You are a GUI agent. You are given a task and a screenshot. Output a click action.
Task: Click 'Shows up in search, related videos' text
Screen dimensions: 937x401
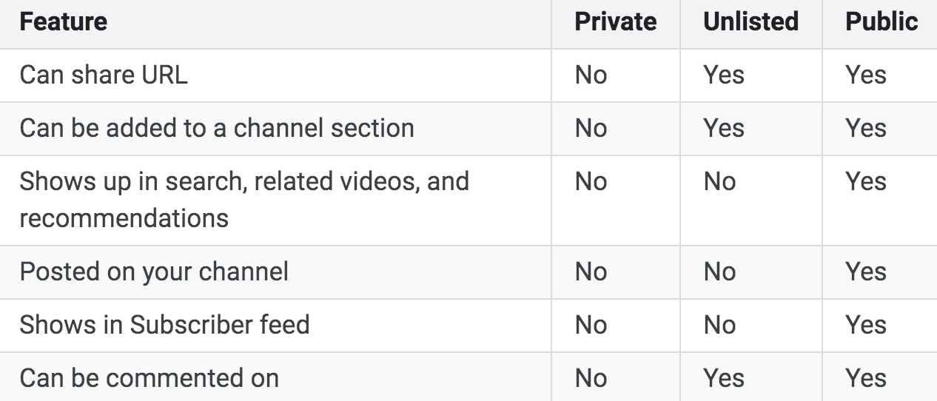244,181
